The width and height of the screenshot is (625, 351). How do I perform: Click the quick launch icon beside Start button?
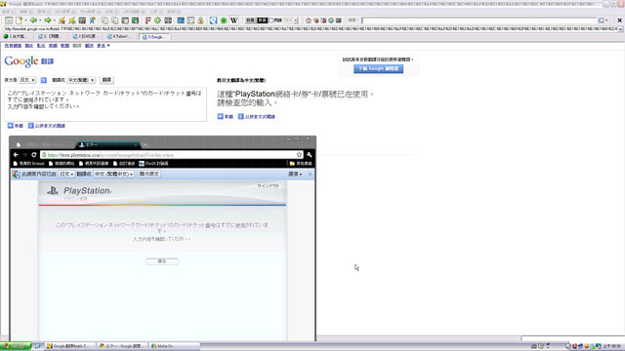(37, 346)
